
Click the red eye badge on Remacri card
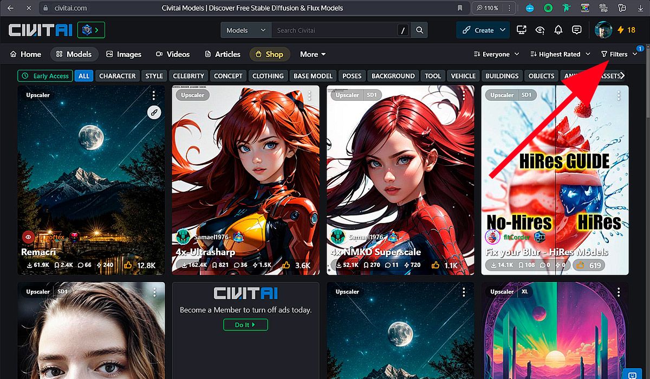pos(28,237)
